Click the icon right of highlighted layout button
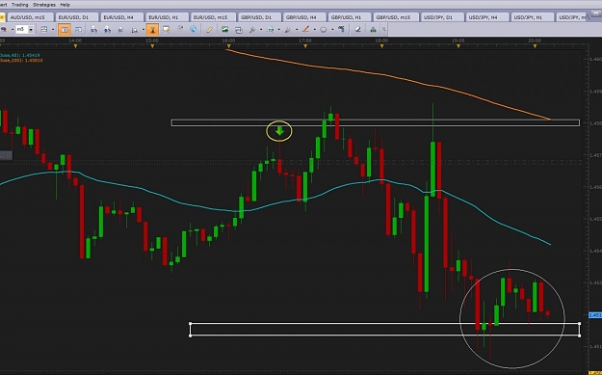Image resolution: width=602 pixels, height=375 pixels. coord(78,29)
